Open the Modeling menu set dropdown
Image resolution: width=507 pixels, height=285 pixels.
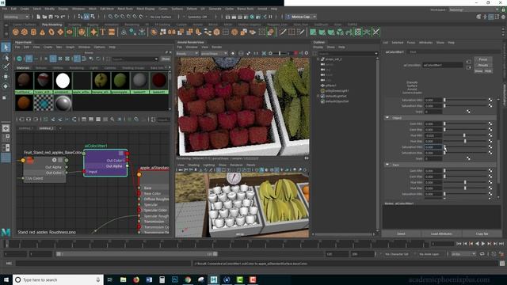[x=16, y=17]
